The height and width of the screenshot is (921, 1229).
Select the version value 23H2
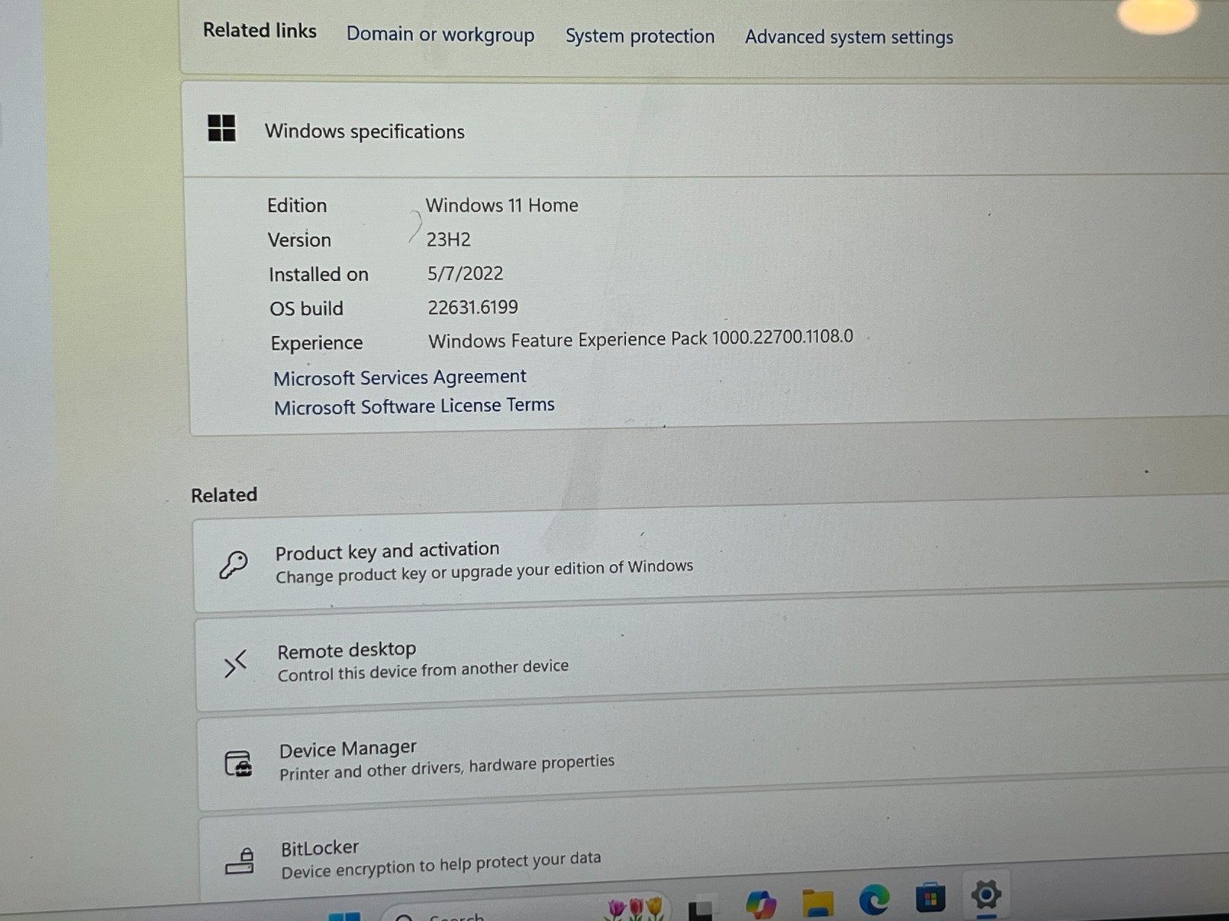click(x=449, y=239)
